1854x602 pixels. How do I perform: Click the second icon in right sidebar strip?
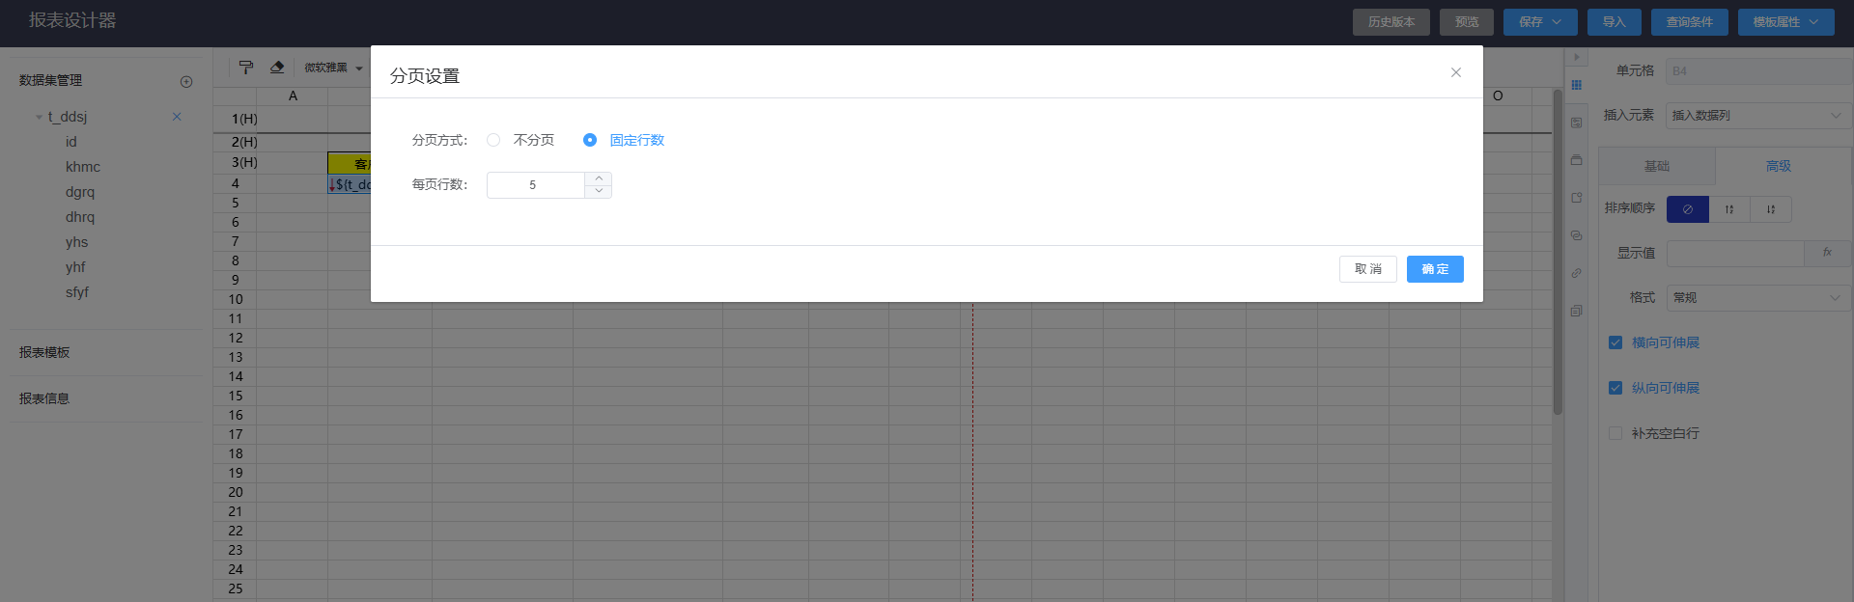1576,123
